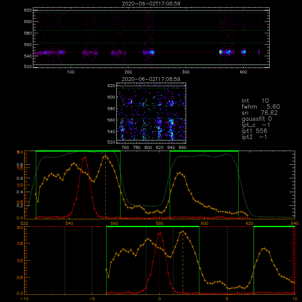Click the 'gaussfit 0' line

click(x=257, y=119)
